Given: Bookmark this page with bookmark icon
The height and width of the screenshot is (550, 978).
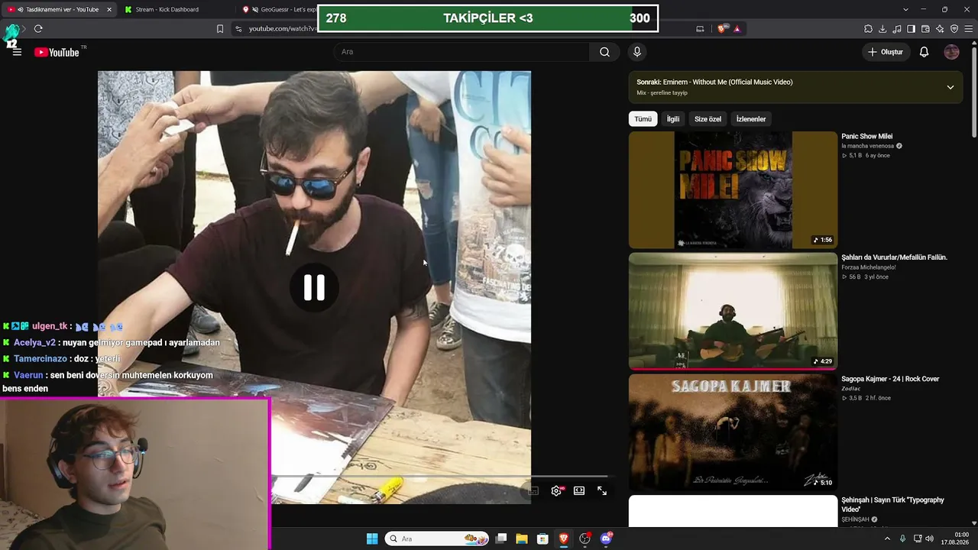Looking at the screenshot, I should pos(220,29).
